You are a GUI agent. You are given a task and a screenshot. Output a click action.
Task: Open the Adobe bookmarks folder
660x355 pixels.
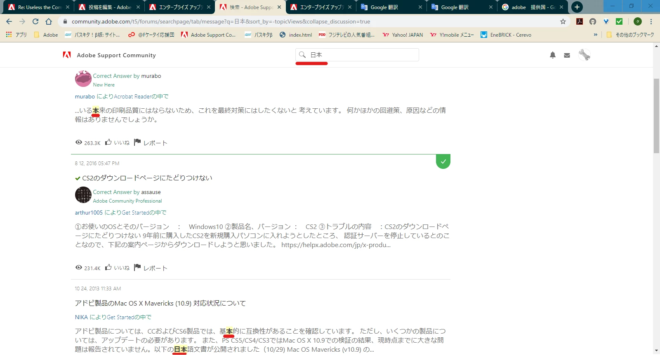click(x=46, y=35)
